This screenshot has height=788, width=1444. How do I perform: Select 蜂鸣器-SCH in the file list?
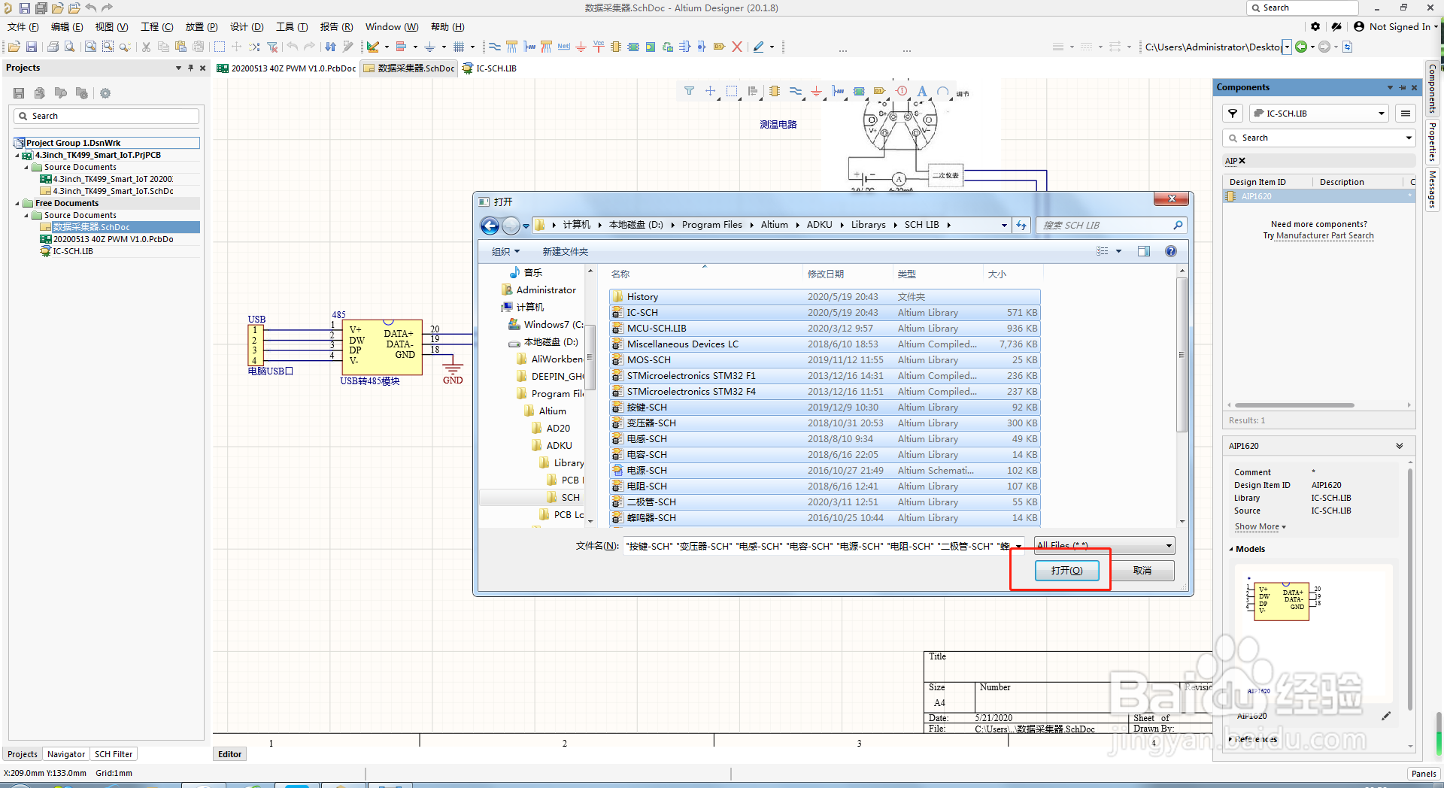coord(824,518)
